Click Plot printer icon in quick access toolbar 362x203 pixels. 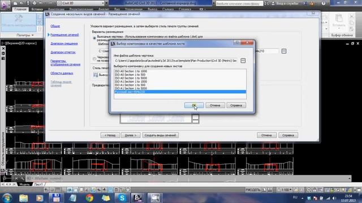point(35,3)
